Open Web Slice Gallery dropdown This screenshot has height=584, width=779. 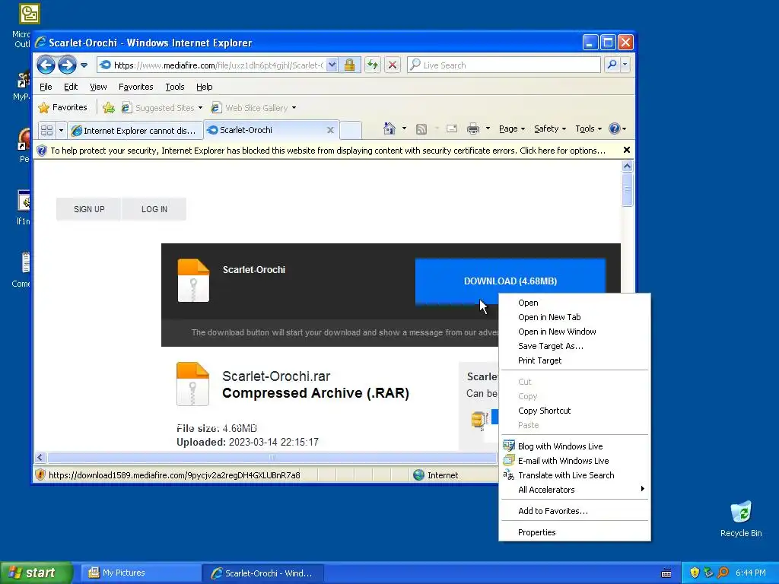(x=253, y=108)
